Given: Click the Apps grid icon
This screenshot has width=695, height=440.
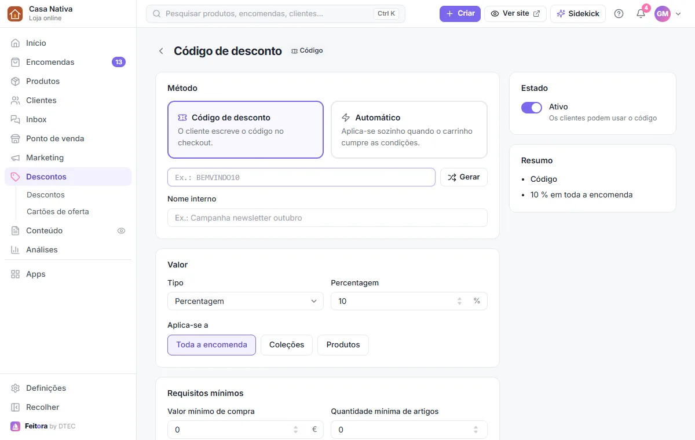Looking at the screenshot, I should pos(16,274).
